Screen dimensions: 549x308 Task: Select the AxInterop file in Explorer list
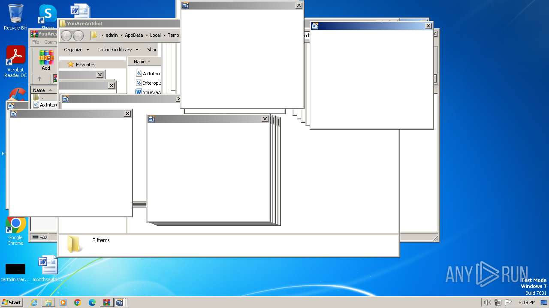[148, 74]
